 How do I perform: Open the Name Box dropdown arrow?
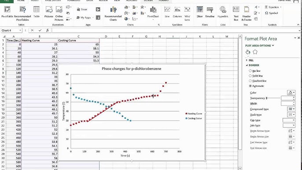pyautogui.click(x=20, y=30)
